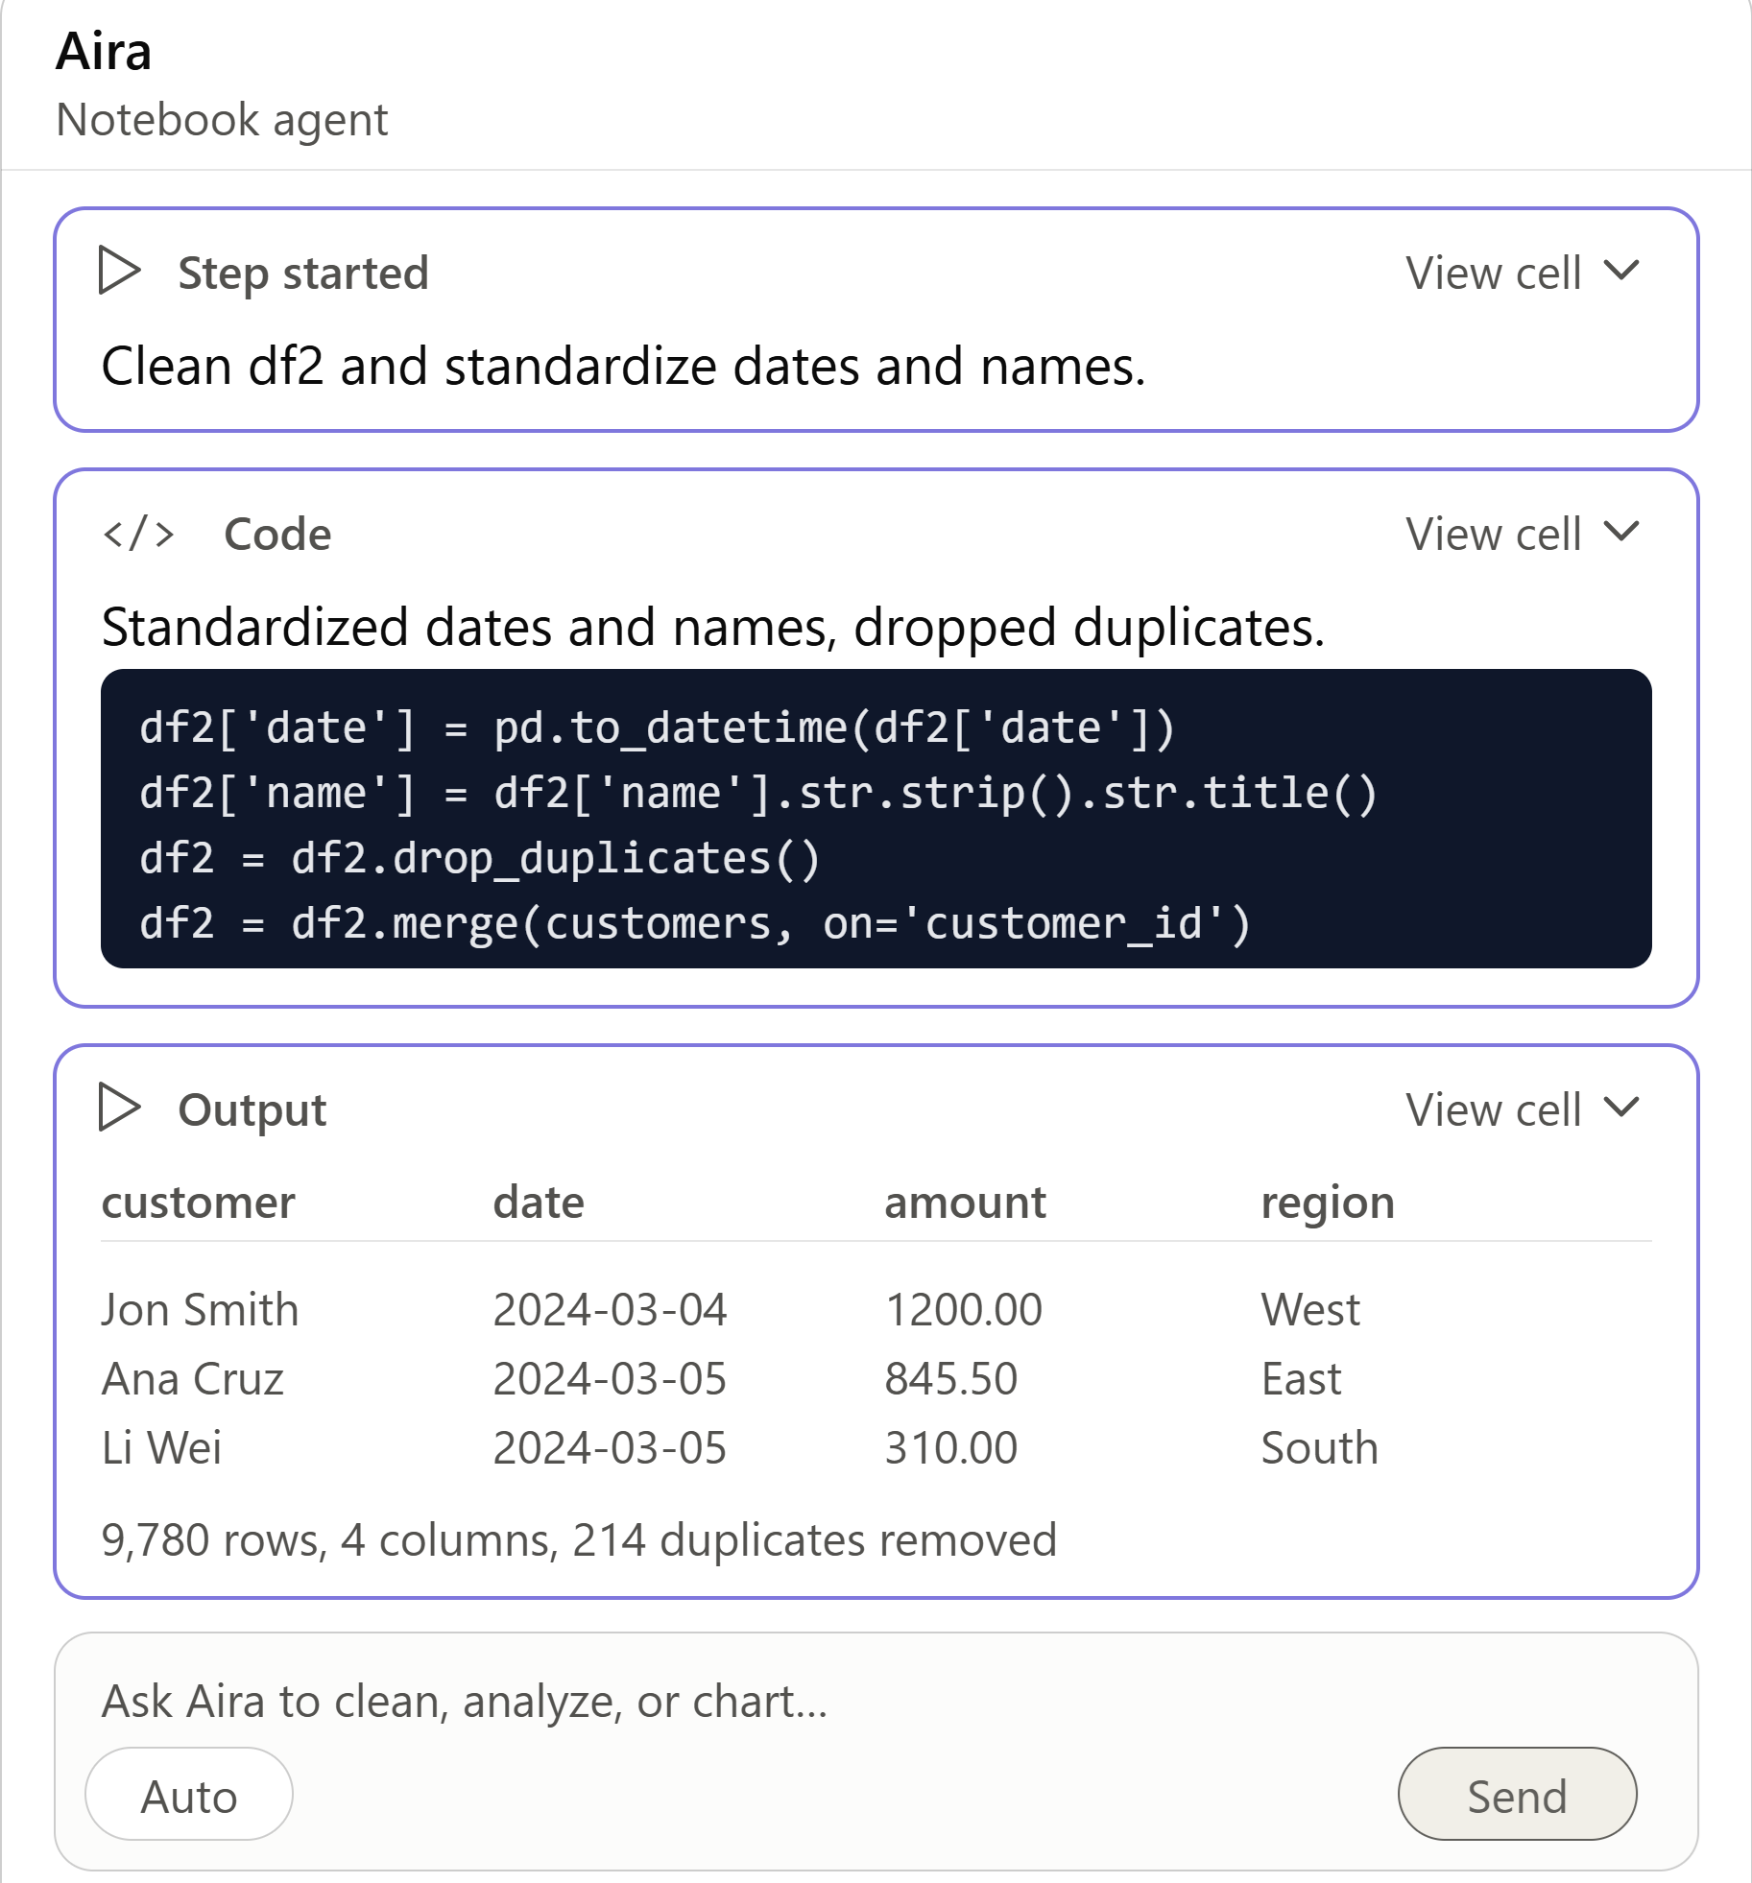Select the Ana Cruz cell
1752x1883 pixels.
(x=193, y=1379)
